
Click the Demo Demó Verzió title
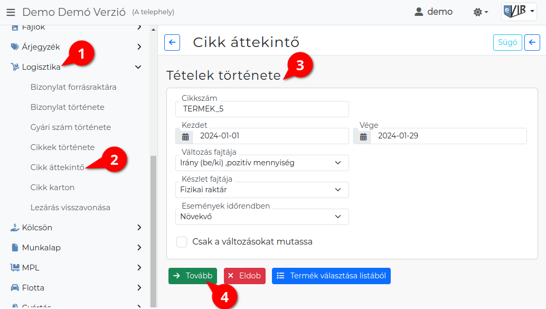pos(74,12)
